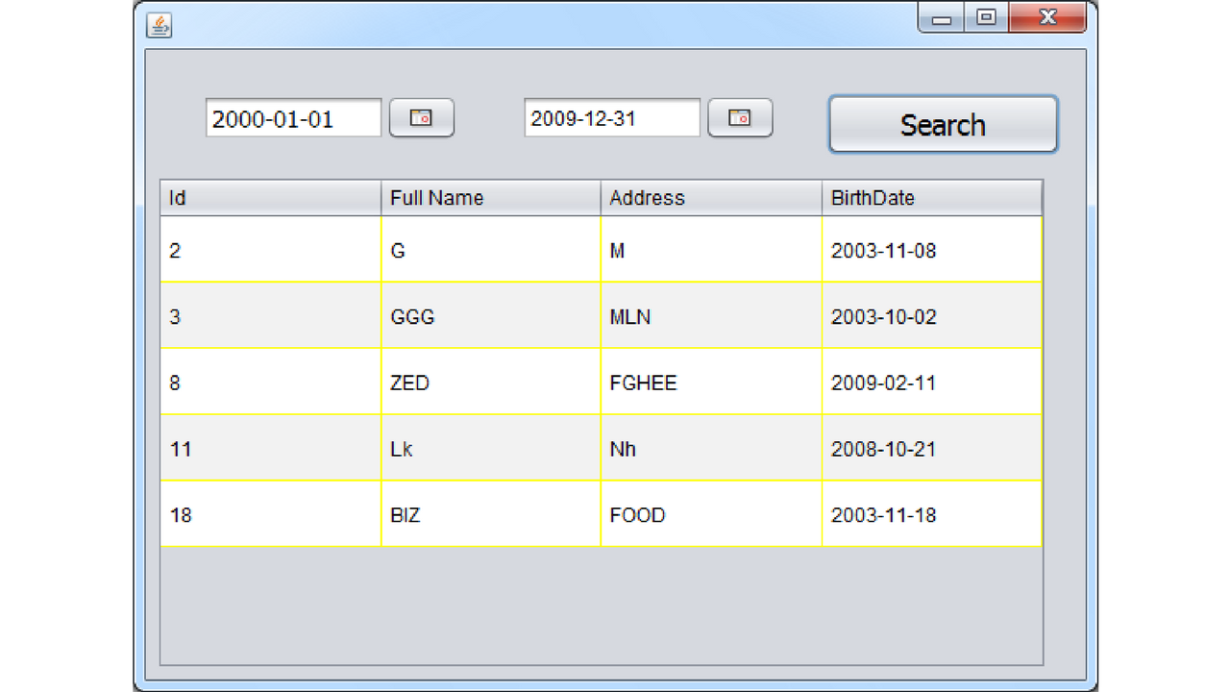Click the BIZ full name cell

pos(491,513)
